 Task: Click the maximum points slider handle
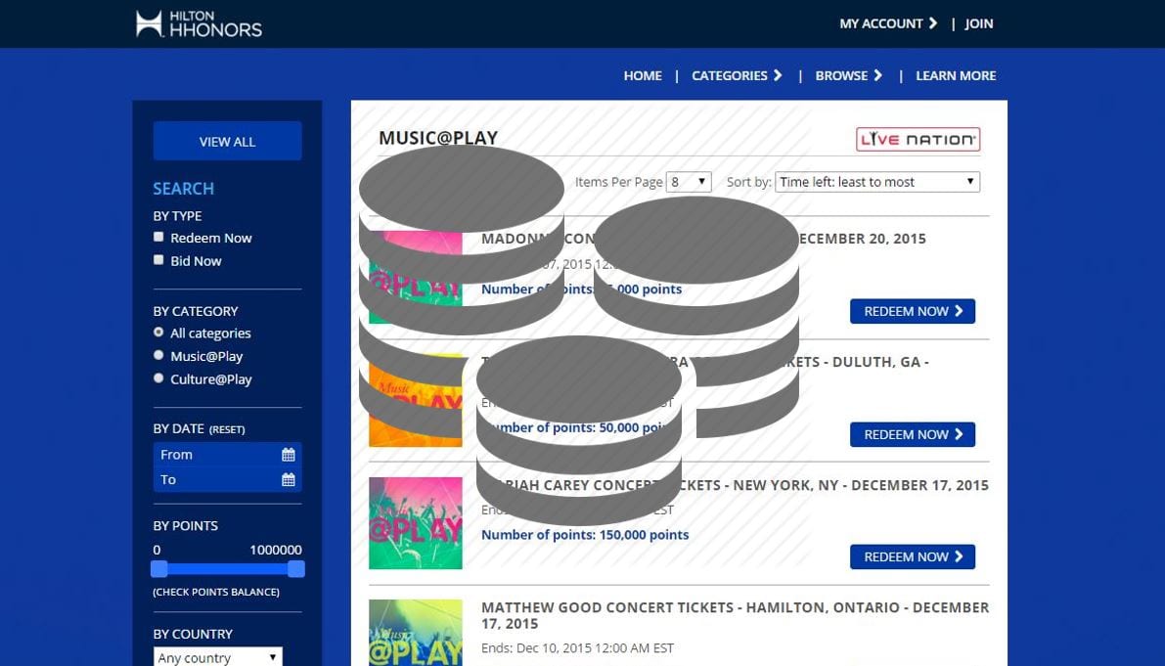tap(295, 569)
